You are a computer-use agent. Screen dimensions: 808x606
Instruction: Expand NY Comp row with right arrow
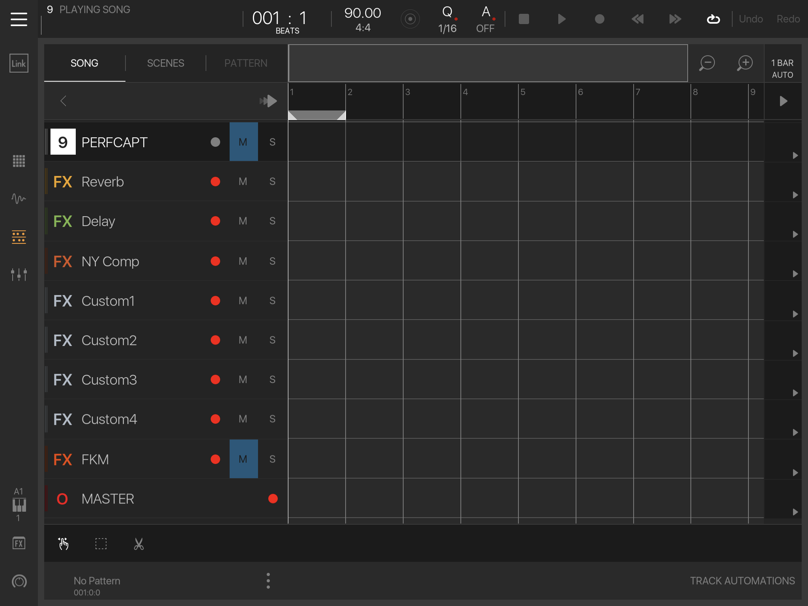tap(795, 274)
